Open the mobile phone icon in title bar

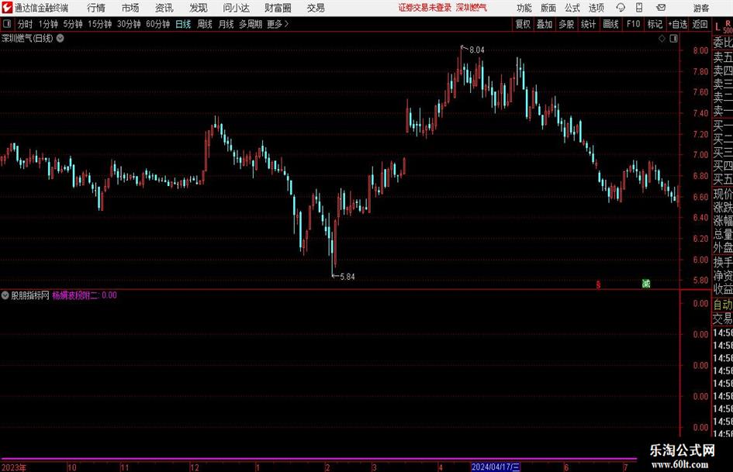point(639,8)
